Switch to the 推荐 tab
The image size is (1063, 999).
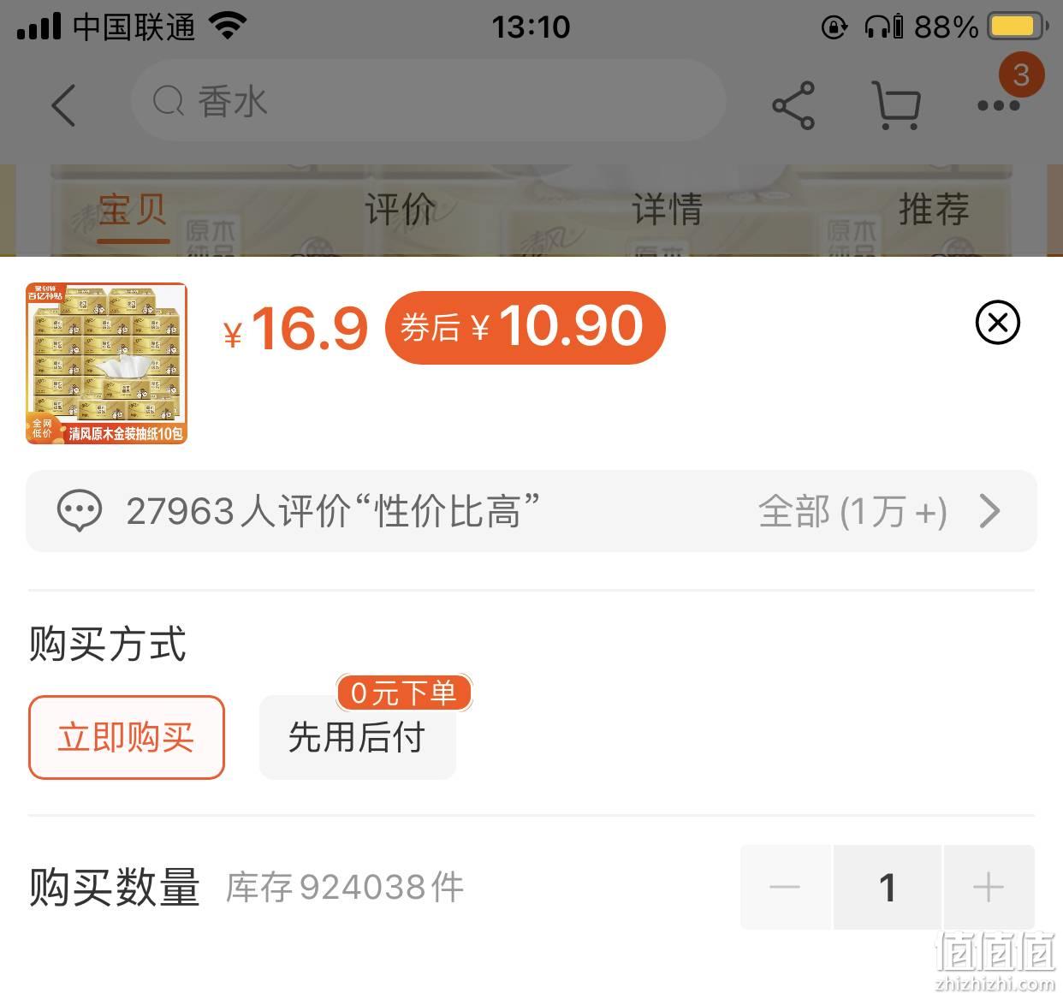pos(934,209)
